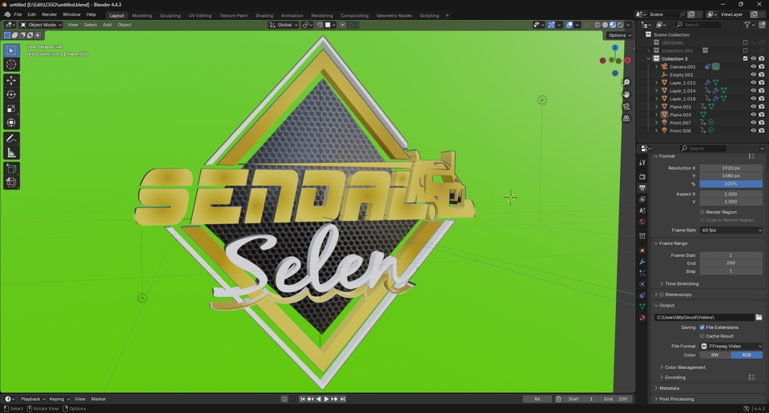769x413 pixels.
Task: Open the Global orientation dropdown
Action: point(284,25)
